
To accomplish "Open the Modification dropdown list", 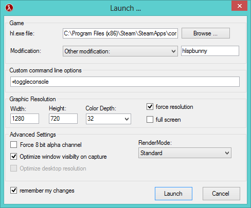I will (x=120, y=51).
